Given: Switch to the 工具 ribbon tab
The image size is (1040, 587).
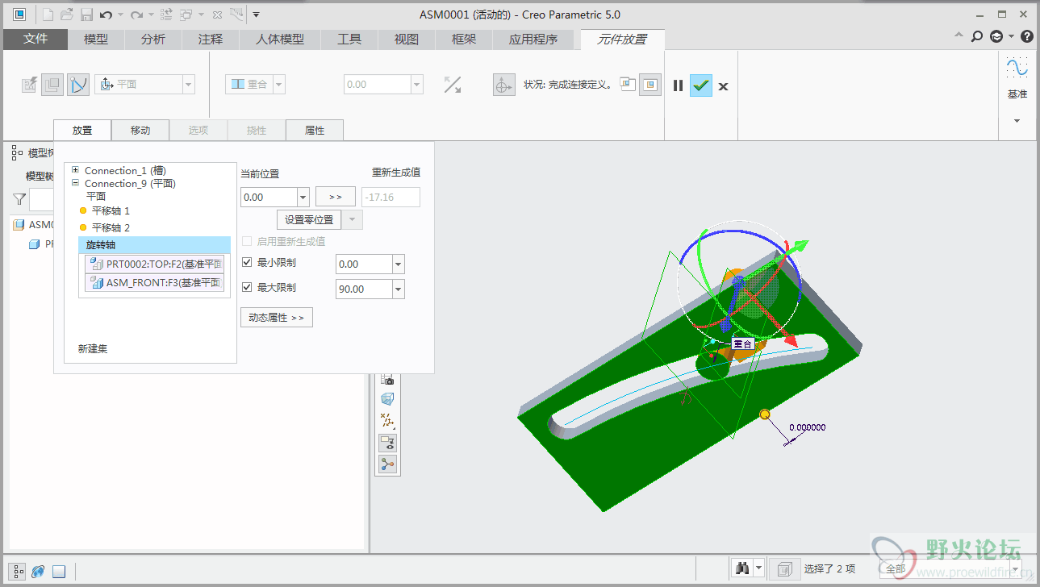Looking at the screenshot, I should click(x=349, y=39).
